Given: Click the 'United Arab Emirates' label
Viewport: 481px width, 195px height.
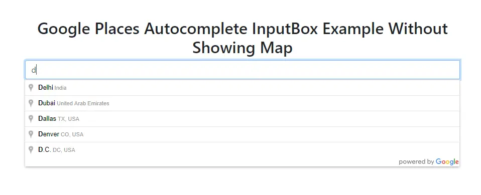Looking at the screenshot, I should point(83,103).
